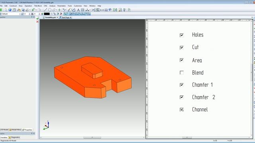
Task: Select the Node plus tool
Action: click(x=59, y=10)
